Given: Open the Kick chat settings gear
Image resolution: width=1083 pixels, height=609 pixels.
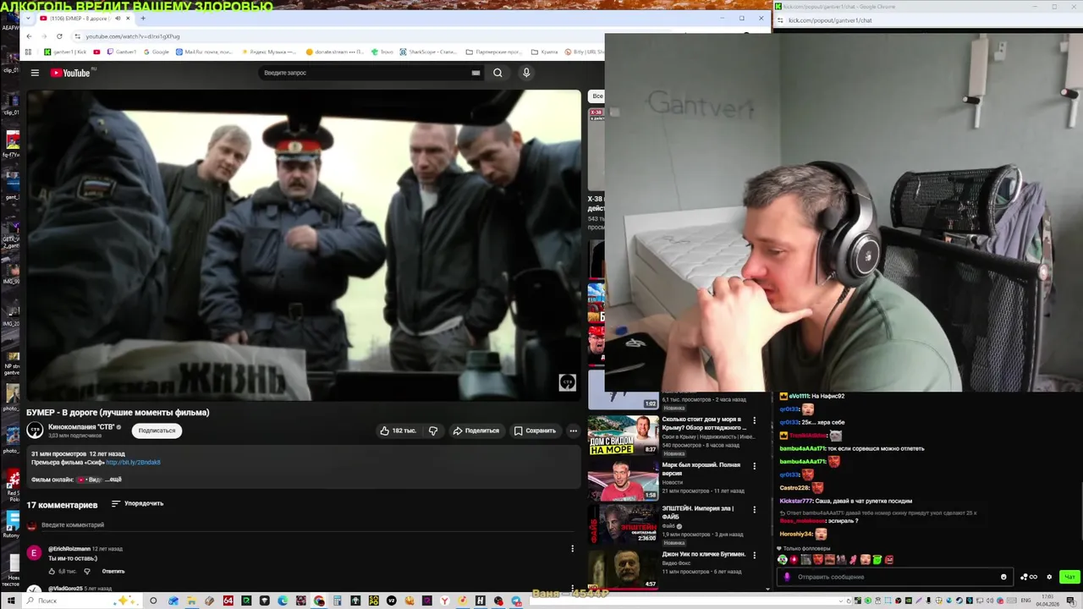Looking at the screenshot, I should pos(1049,577).
